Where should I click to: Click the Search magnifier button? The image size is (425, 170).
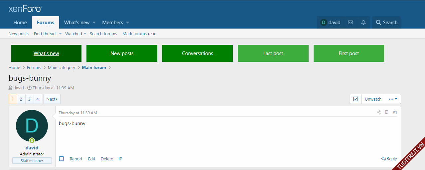pyautogui.click(x=386, y=23)
